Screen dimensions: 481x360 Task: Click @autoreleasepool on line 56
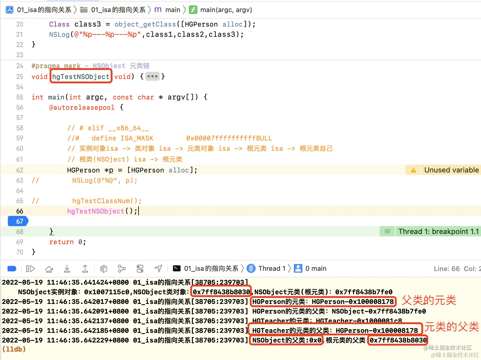pyautogui.click(x=82, y=107)
